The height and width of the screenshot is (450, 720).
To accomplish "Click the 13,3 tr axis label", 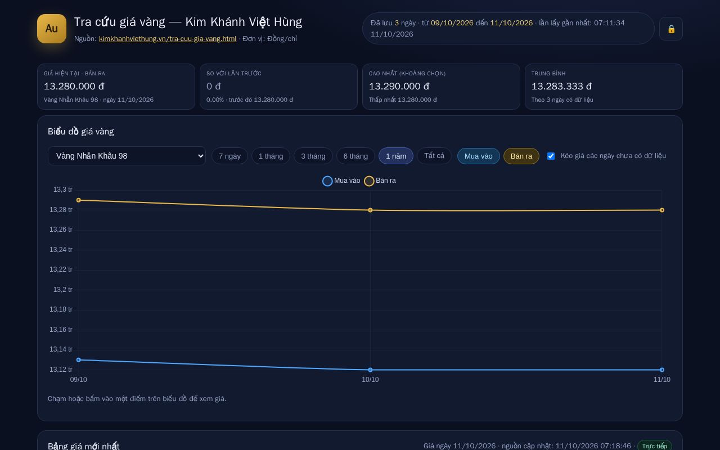I will 63,190.
